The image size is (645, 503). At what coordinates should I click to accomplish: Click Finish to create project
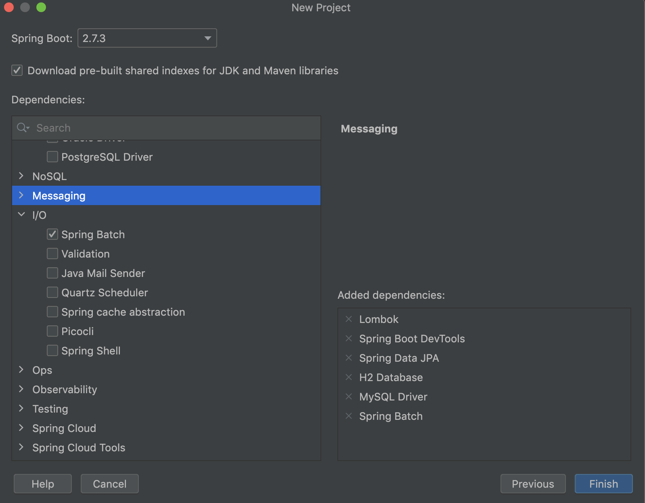pyautogui.click(x=603, y=484)
